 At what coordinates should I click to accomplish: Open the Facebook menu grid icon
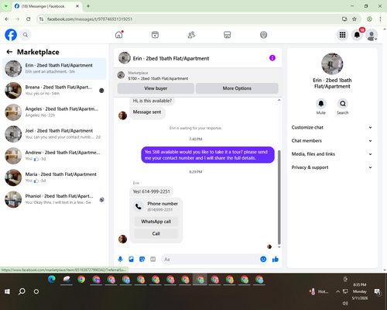point(342,35)
